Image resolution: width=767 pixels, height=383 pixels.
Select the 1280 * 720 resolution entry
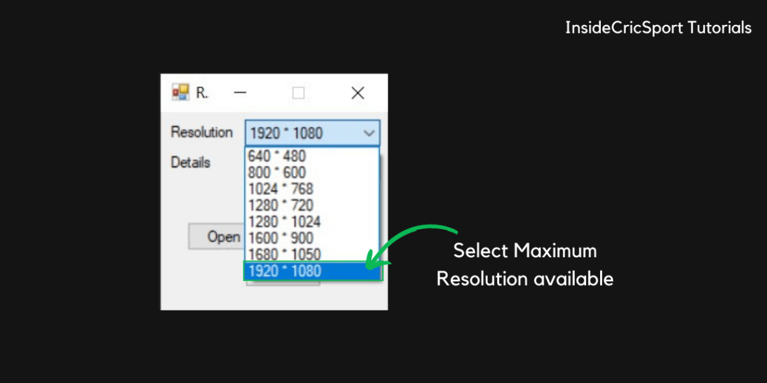[x=281, y=205]
